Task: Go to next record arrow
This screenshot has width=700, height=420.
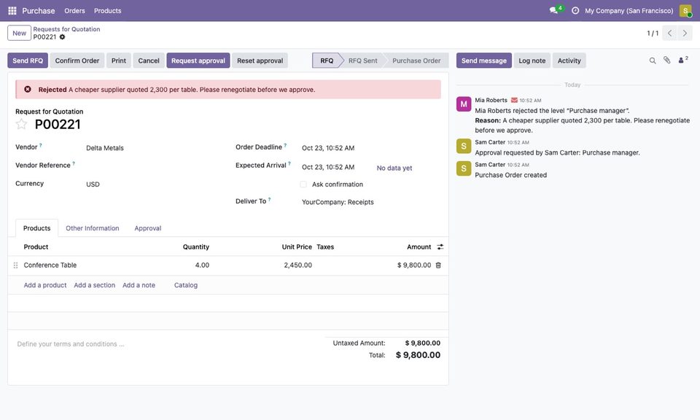Action: [685, 33]
